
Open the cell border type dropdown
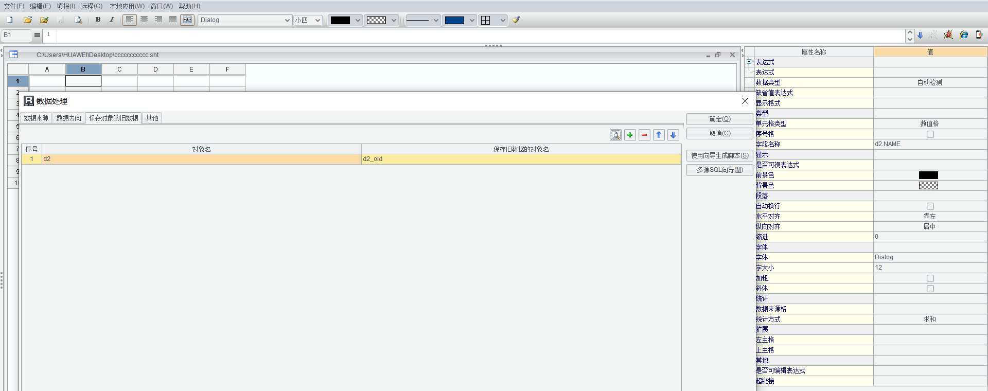pyautogui.click(x=502, y=20)
